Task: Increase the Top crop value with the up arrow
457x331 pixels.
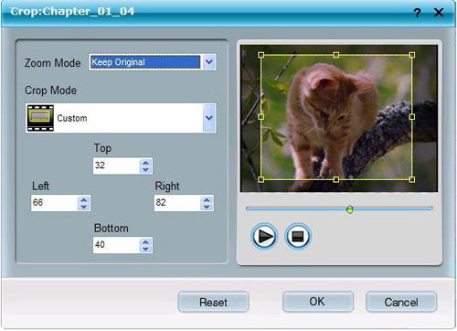Action: point(145,163)
